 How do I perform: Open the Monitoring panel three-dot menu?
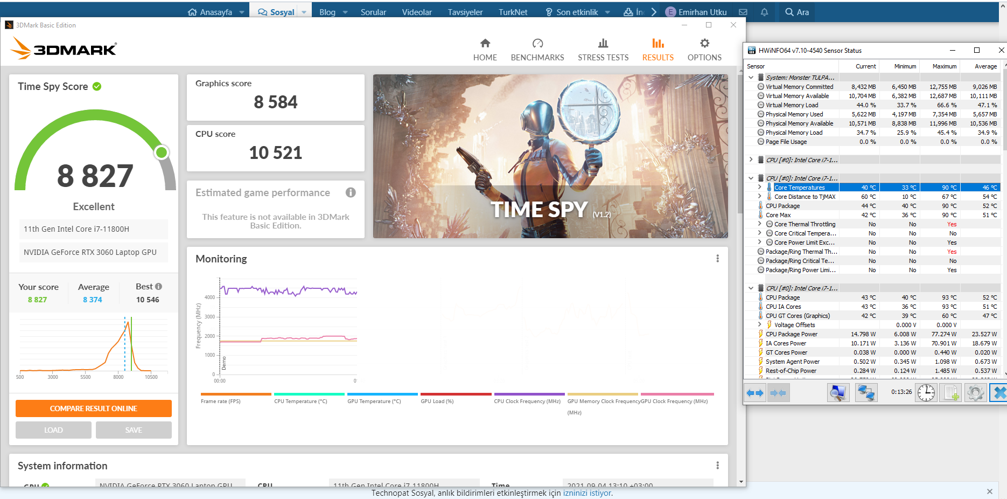(x=717, y=259)
